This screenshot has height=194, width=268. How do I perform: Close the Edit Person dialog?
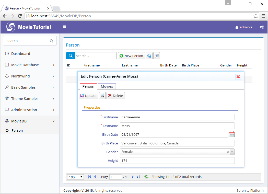[238, 76]
